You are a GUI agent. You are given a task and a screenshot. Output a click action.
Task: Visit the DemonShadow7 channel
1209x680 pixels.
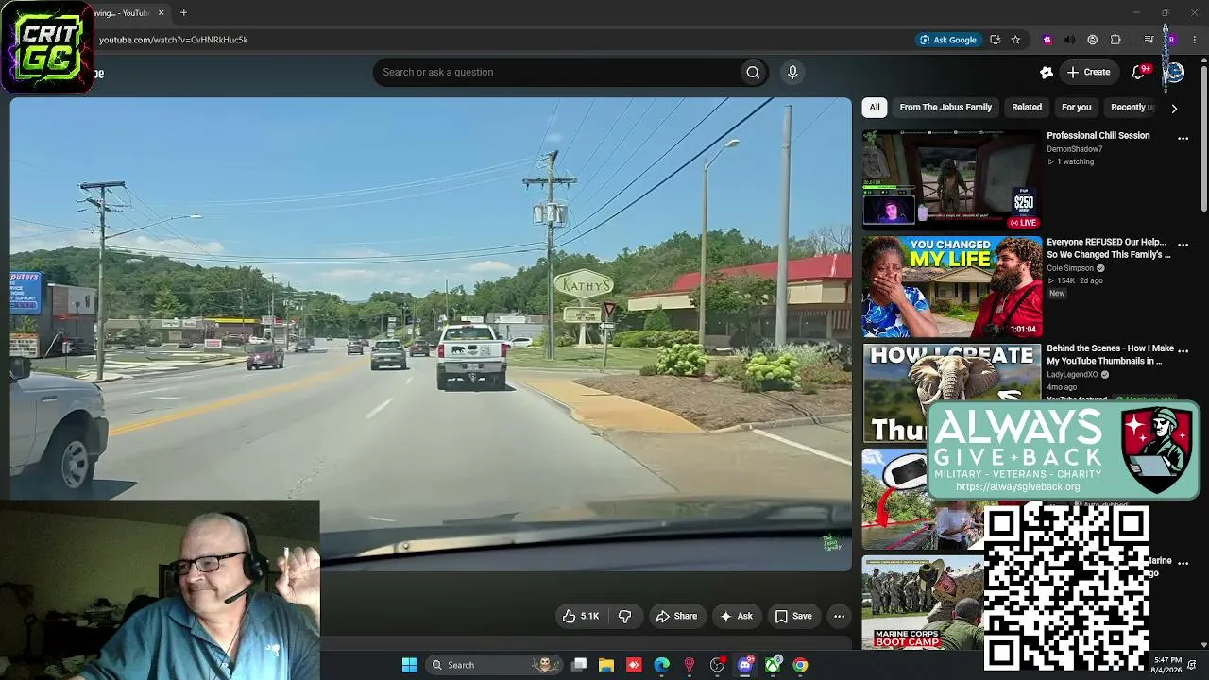1074,149
